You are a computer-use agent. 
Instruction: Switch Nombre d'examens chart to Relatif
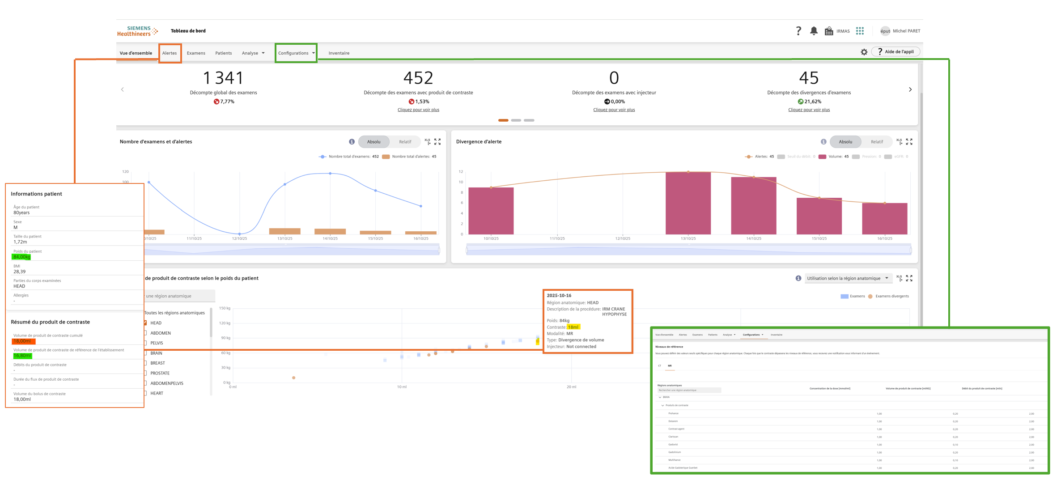coord(405,142)
